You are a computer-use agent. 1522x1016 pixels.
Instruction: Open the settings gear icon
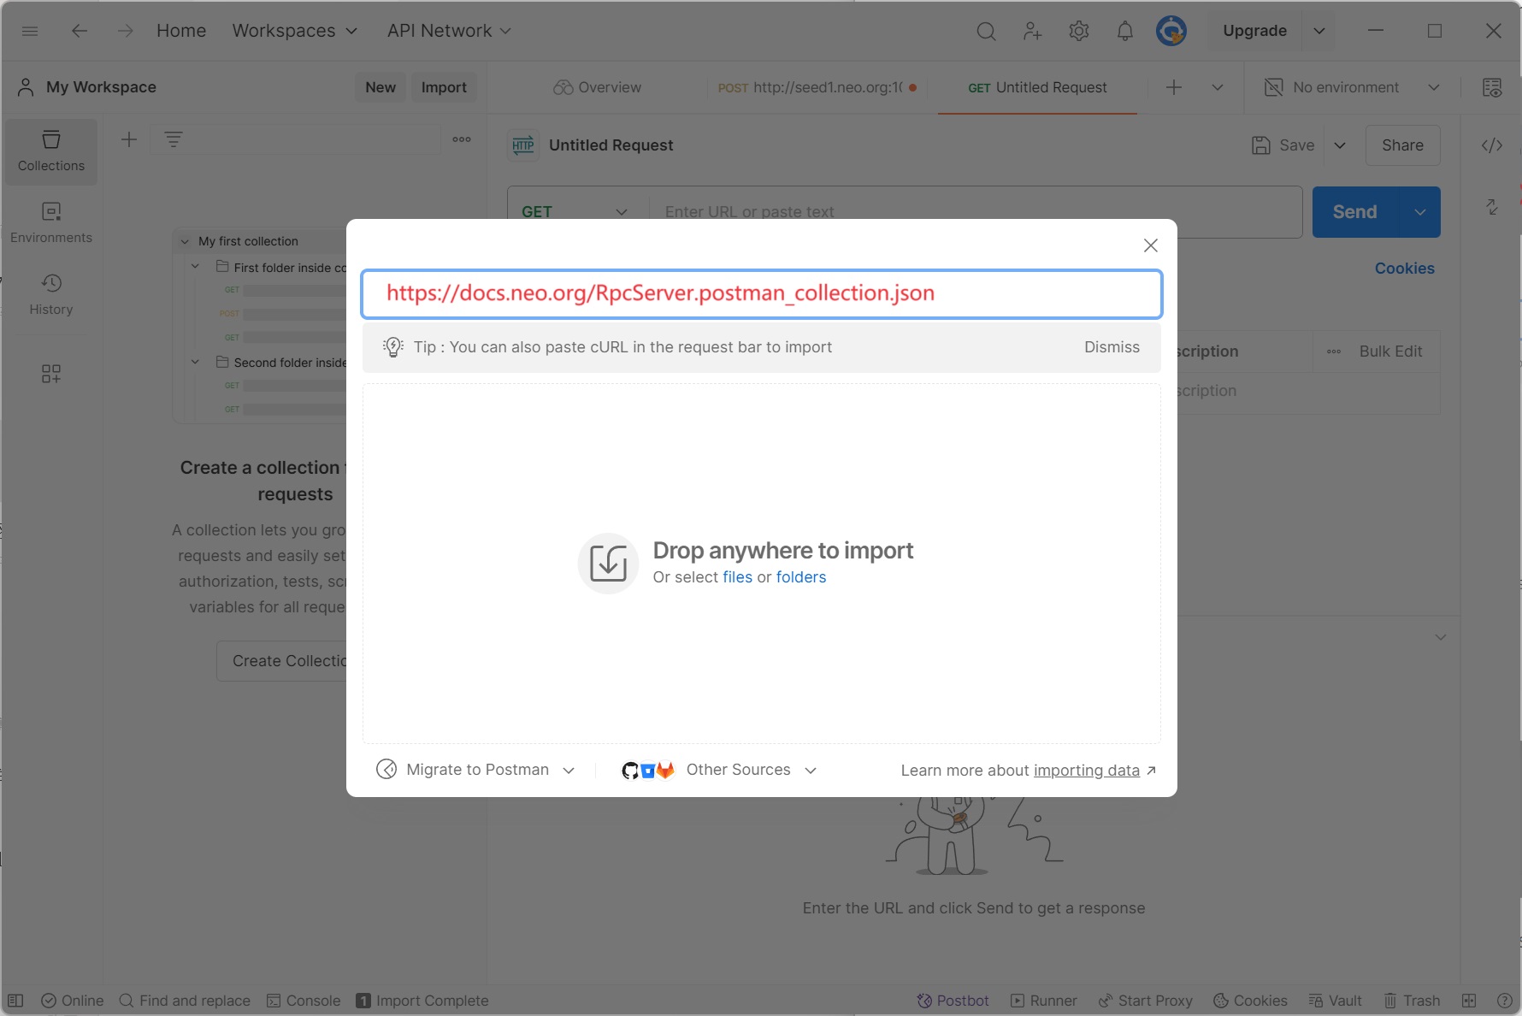tap(1078, 31)
